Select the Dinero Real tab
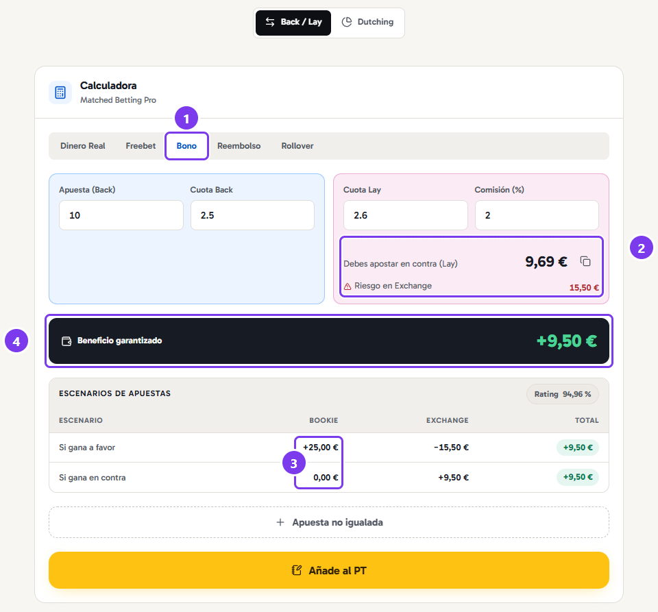This screenshot has height=612, width=658. 83,146
